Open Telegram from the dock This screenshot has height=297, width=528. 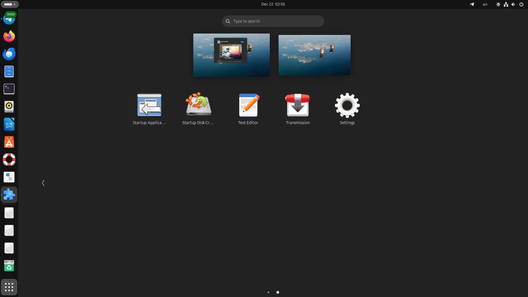click(9, 19)
